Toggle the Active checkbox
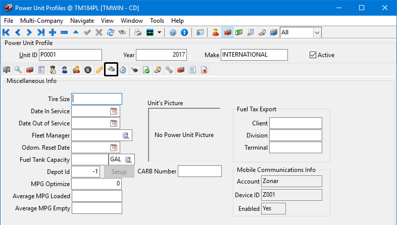Viewport: 397px width, 225px height. [313, 55]
